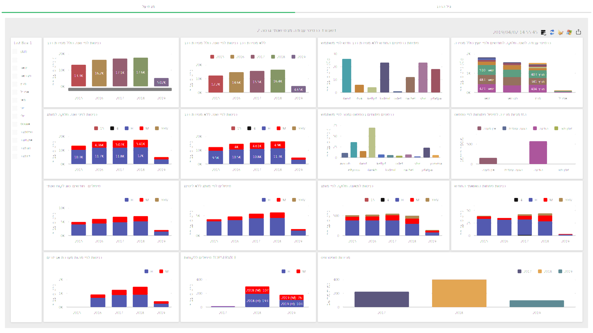Viewport: 593px width, 333px height.
Task: Click the share/export icon in header
Action: (x=579, y=32)
